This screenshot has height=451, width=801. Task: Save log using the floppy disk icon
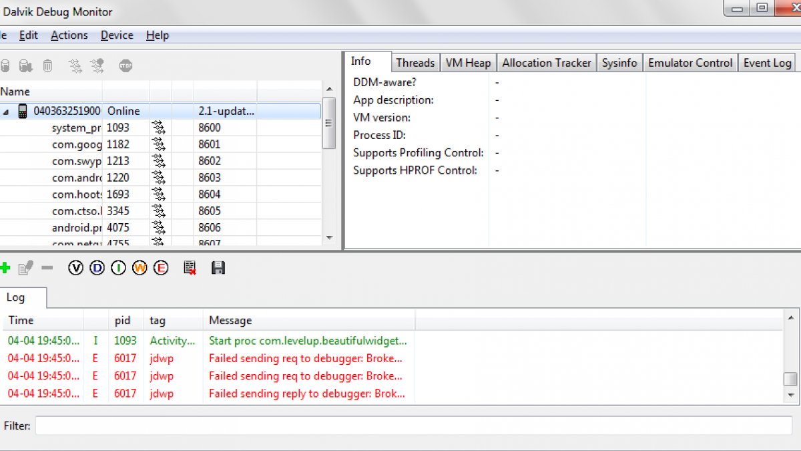[218, 268]
